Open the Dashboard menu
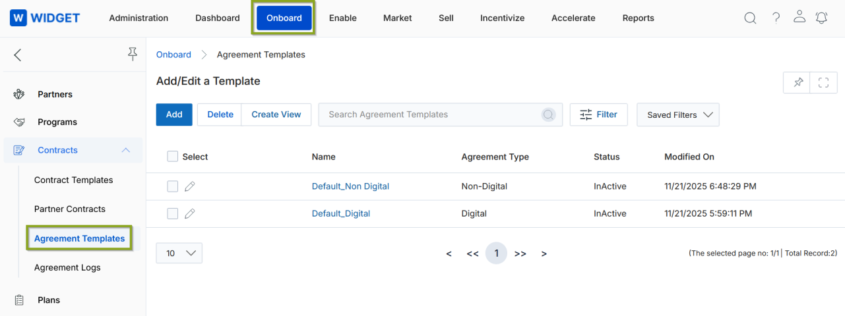This screenshot has height=316, width=845. click(218, 18)
